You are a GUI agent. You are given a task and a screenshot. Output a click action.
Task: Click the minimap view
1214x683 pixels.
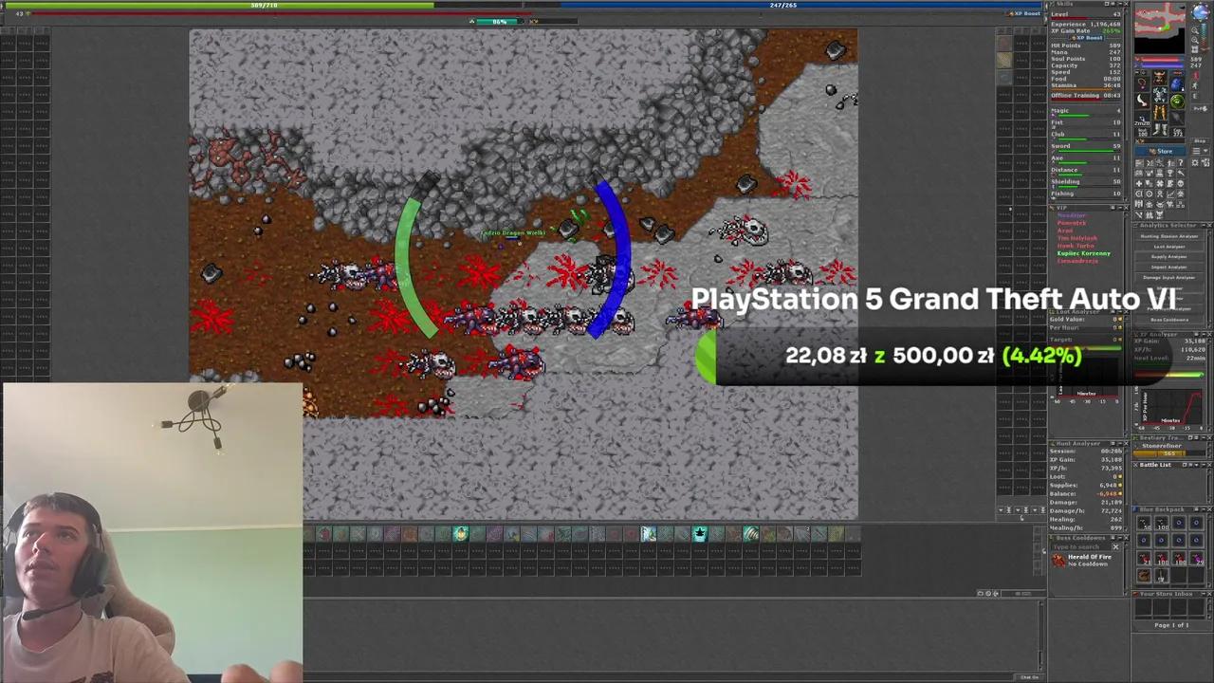(x=1160, y=28)
